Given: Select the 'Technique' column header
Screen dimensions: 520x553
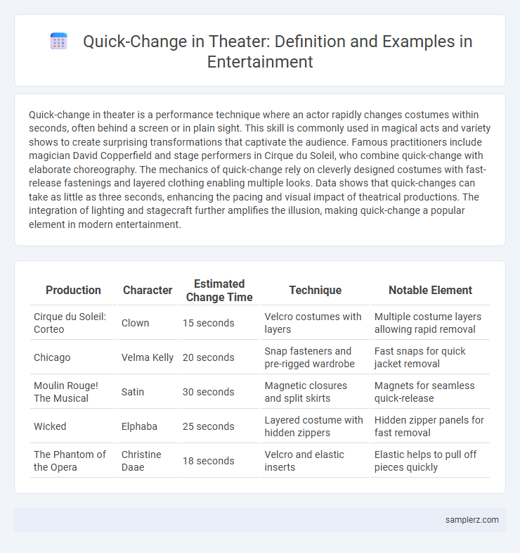Looking at the screenshot, I should point(316,291).
